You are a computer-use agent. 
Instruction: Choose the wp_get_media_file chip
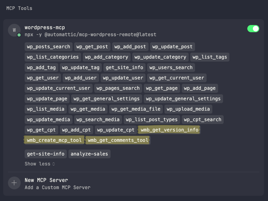(x=136, y=109)
